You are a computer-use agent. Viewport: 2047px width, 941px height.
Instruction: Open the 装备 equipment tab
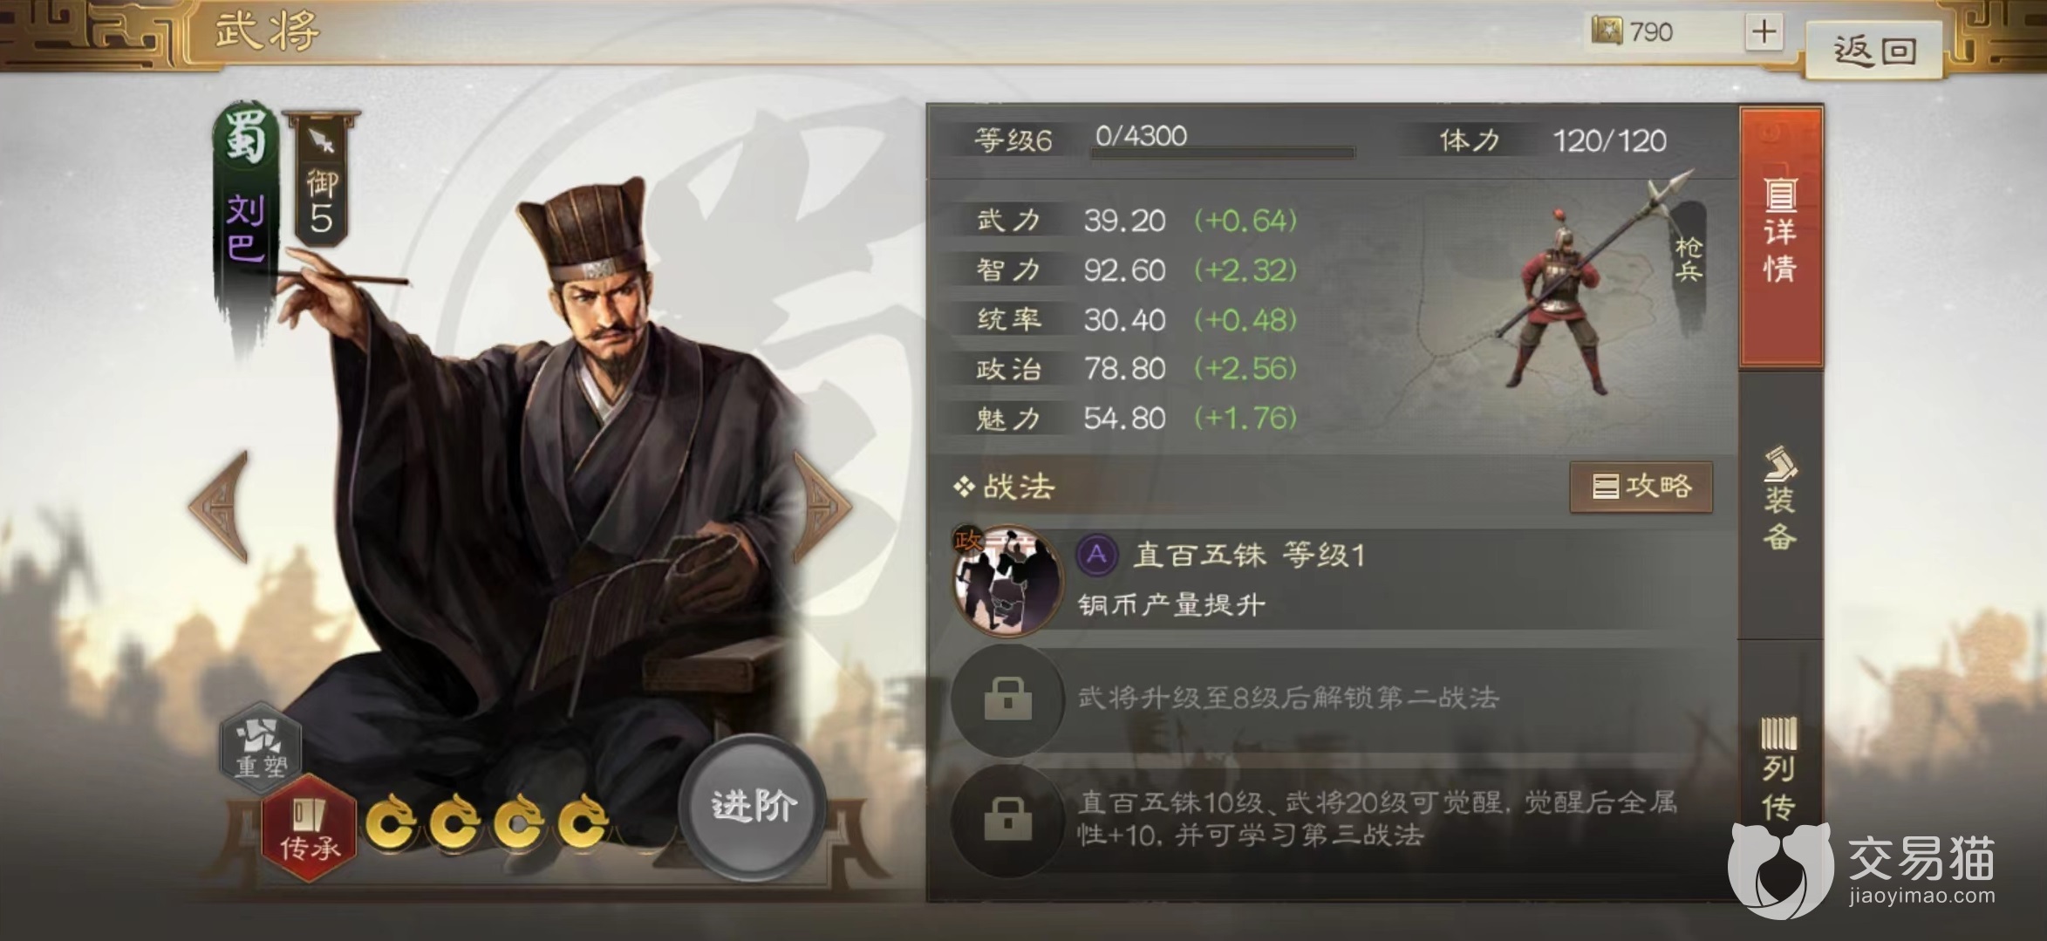pos(1781,501)
